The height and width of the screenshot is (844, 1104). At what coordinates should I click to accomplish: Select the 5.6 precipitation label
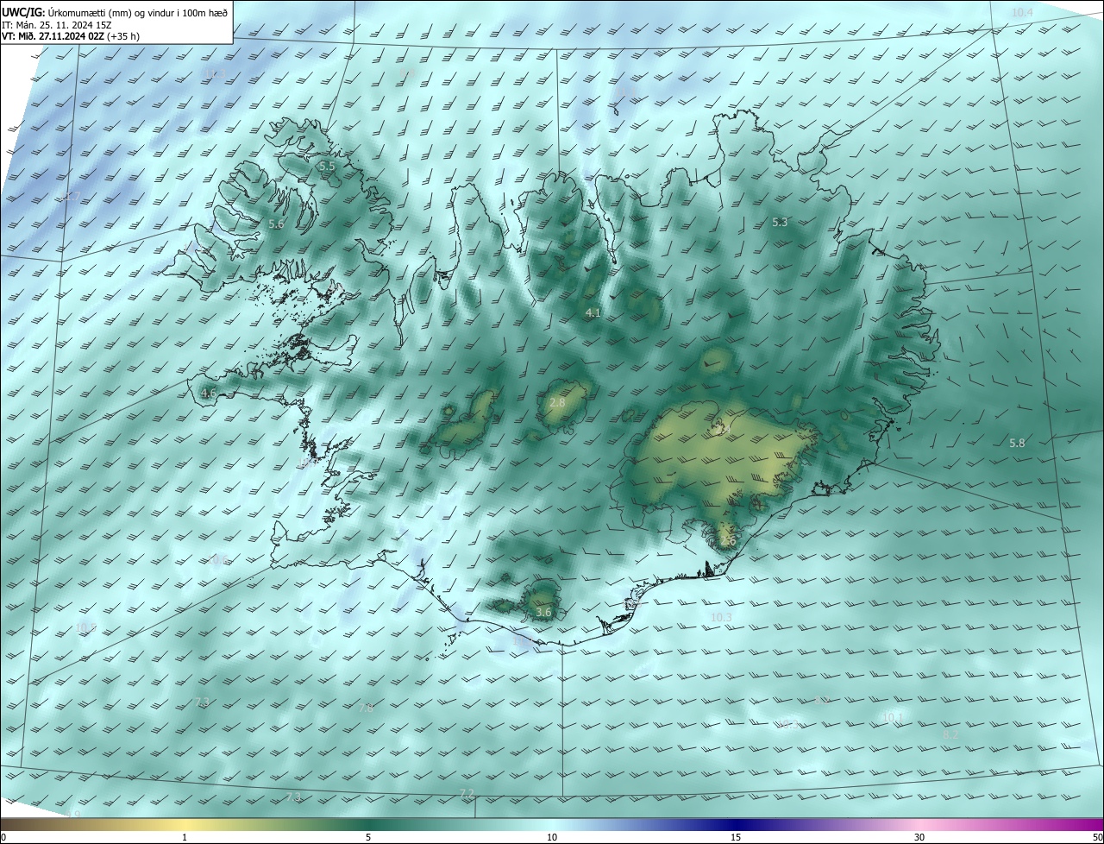point(276,224)
